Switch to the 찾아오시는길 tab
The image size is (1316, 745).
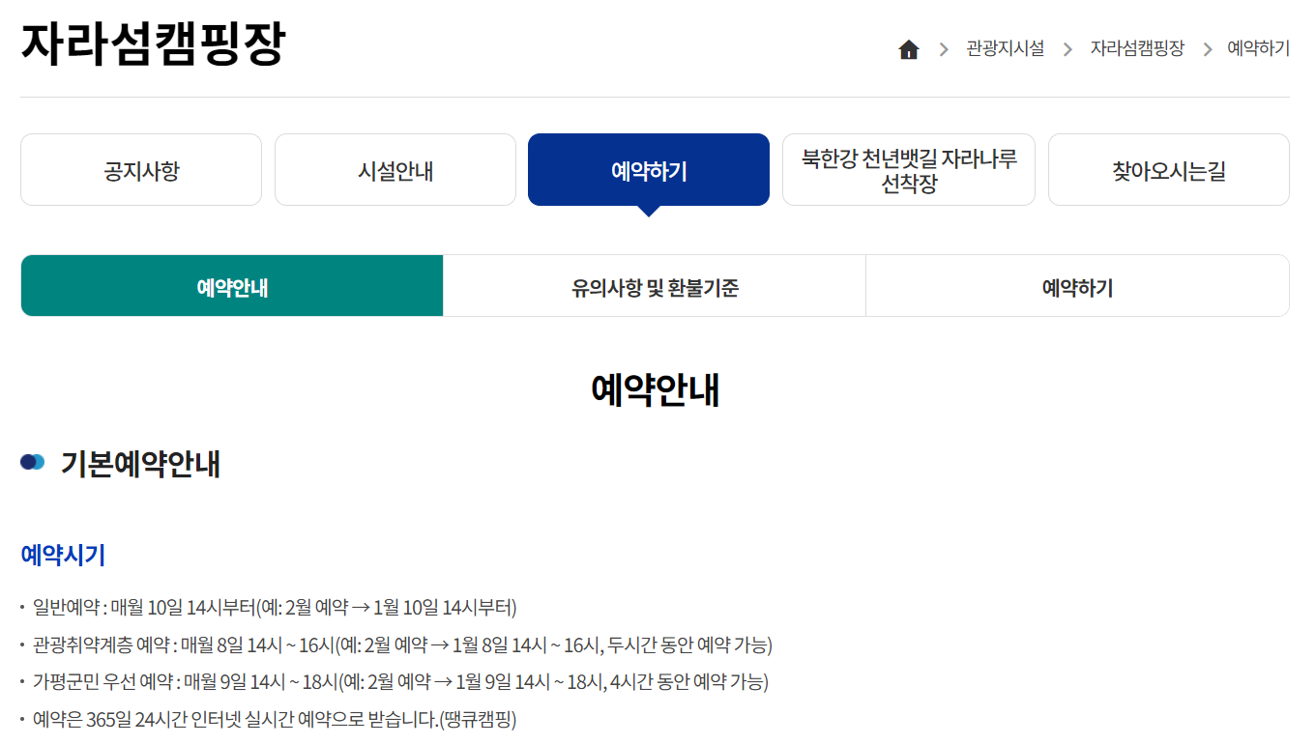pyautogui.click(x=1168, y=169)
